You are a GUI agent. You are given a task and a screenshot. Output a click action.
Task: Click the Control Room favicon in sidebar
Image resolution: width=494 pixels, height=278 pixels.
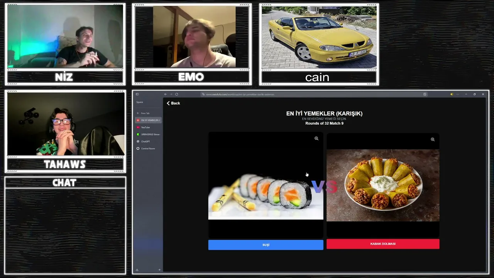[x=138, y=149]
